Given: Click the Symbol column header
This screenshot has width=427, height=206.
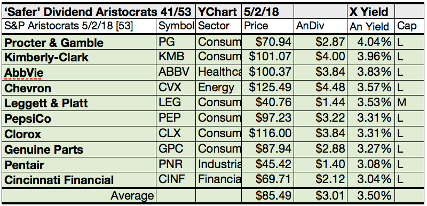Looking at the screenshot, I should click(x=176, y=26).
